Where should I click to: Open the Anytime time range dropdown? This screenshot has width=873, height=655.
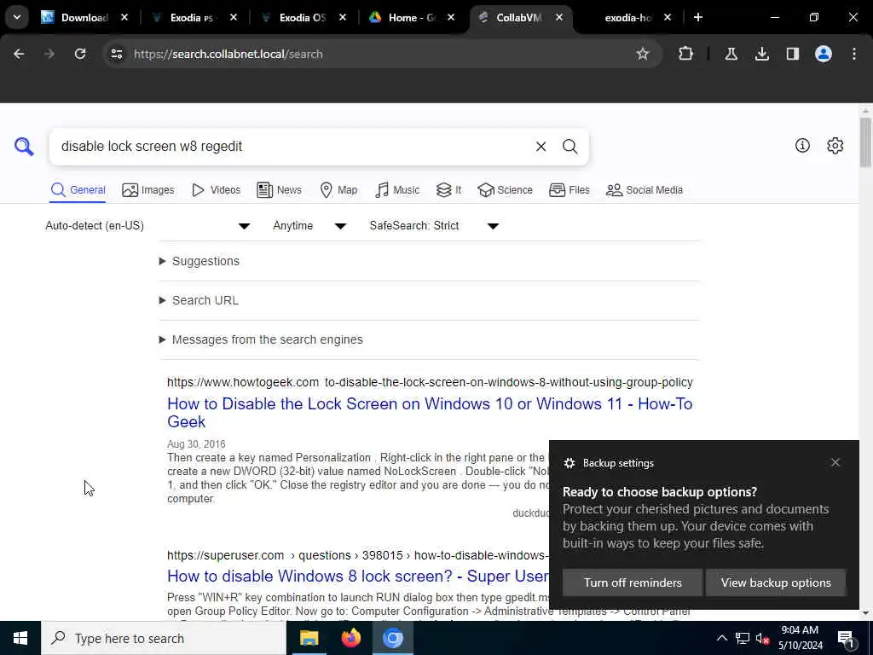click(x=309, y=225)
